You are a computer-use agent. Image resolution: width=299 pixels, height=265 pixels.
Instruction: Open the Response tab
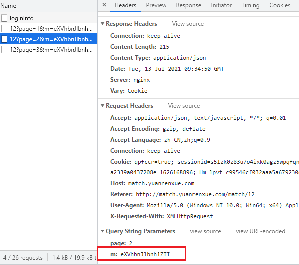point(189,5)
